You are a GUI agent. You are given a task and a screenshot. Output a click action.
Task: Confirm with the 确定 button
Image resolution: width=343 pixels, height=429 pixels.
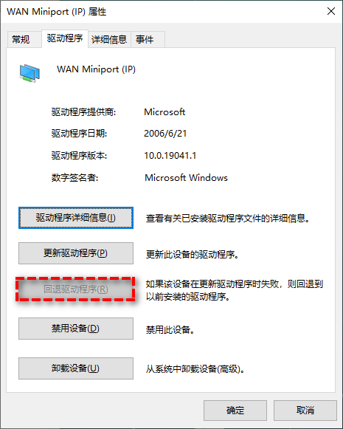(235, 411)
